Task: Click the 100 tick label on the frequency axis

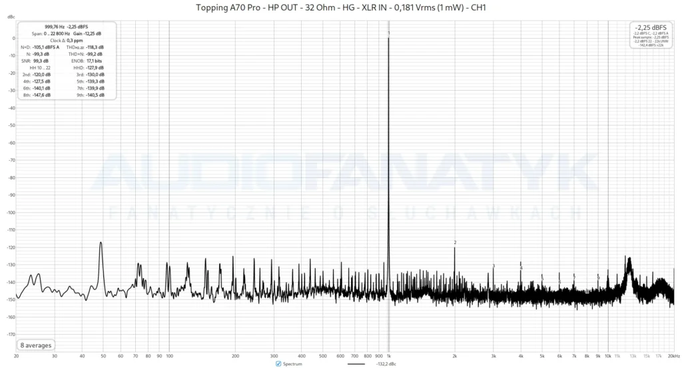Action: [x=170, y=356]
